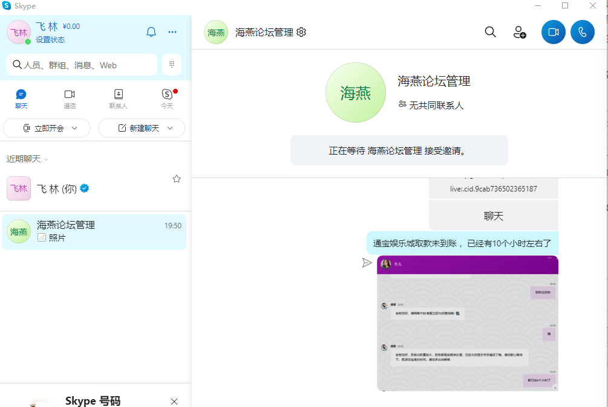The image size is (608, 407).
Task: Maximize the Skype window
Action: point(565,5)
